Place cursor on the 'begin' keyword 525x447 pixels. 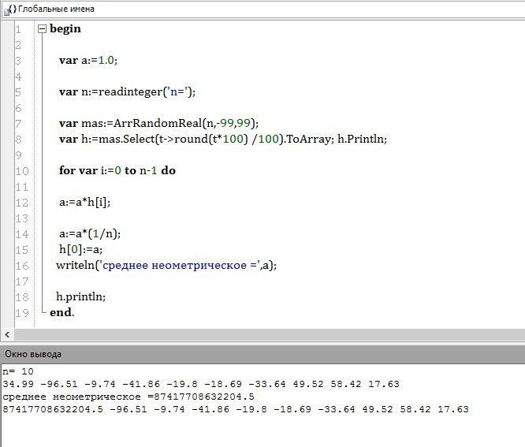point(65,29)
